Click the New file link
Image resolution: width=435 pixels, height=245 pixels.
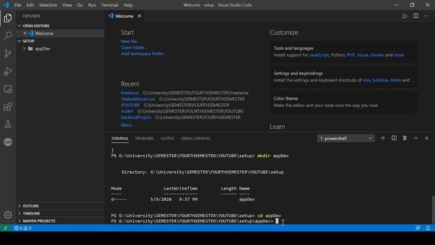[x=128, y=41]
